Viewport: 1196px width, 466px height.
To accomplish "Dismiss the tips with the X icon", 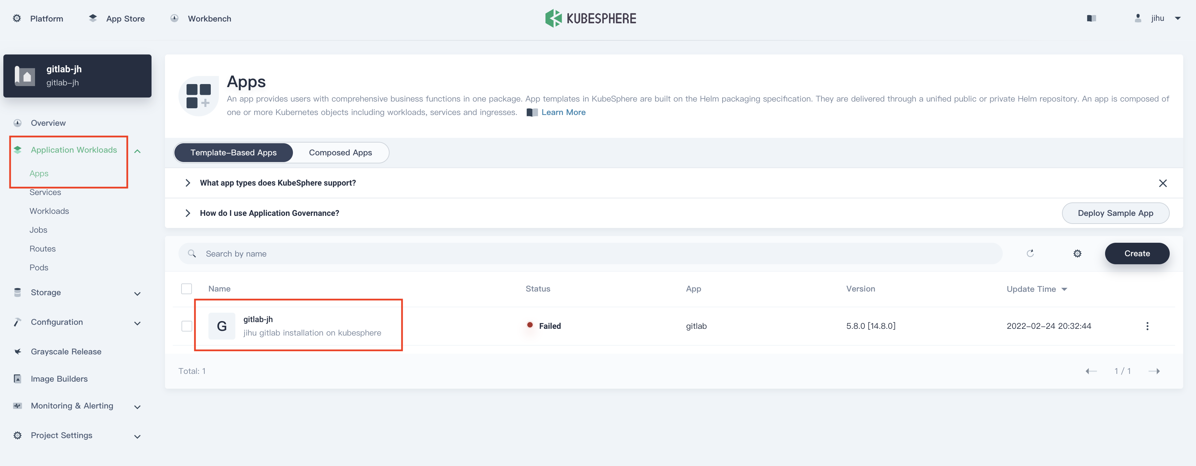I will tap(1163, 183).
